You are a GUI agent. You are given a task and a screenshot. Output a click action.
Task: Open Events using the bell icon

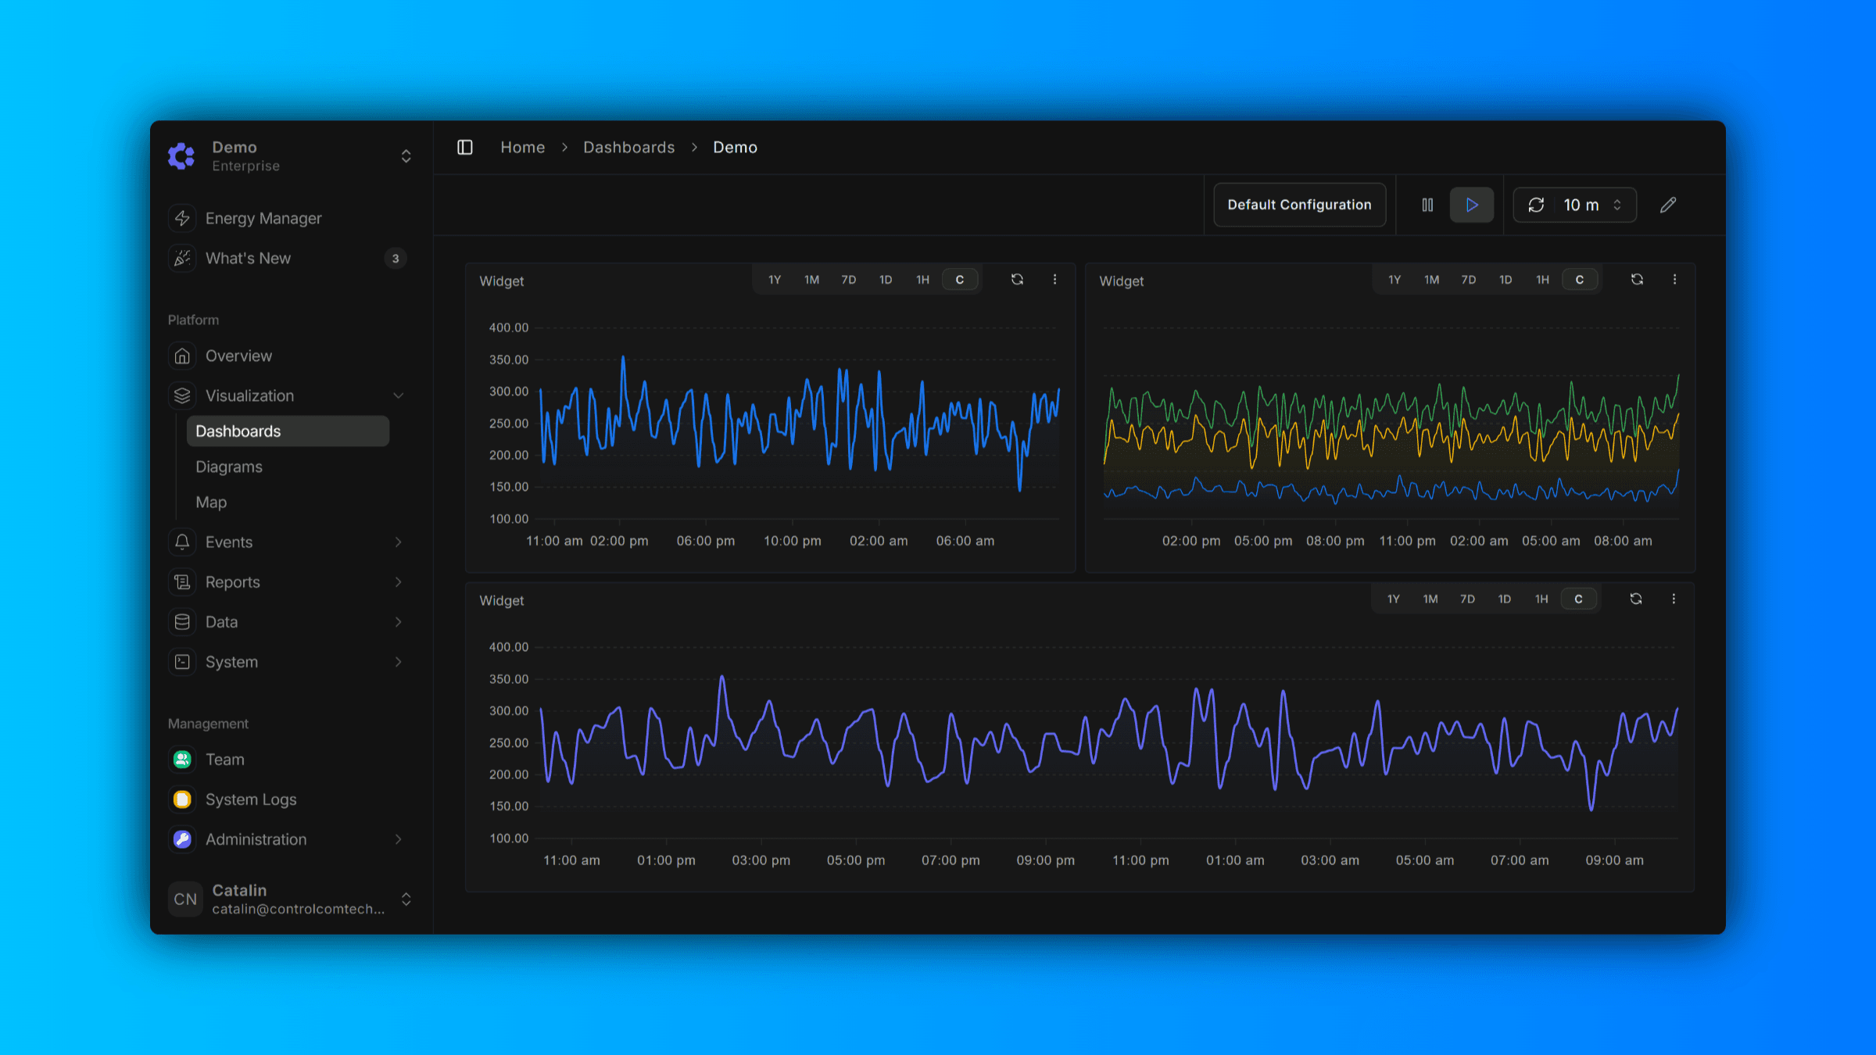(x=182, y=542)
